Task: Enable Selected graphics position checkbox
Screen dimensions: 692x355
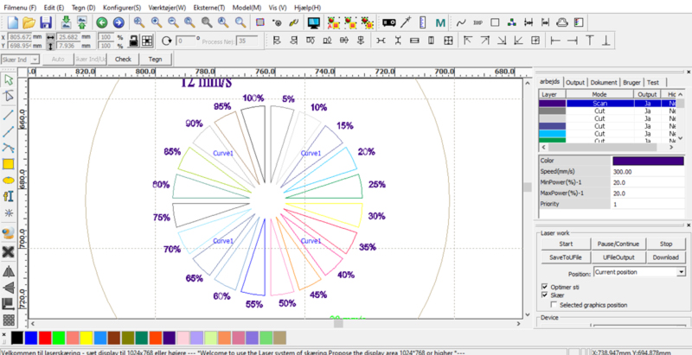Action: pyautogui.click(x=553, y=305)
